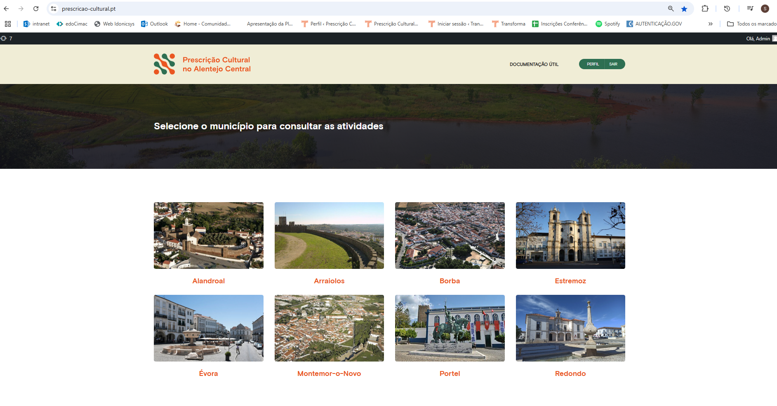Image resolution: width=777 pixels, height=406 pixels.
Task: Open the Chrome apps grid icon
Action: (8, 24)
